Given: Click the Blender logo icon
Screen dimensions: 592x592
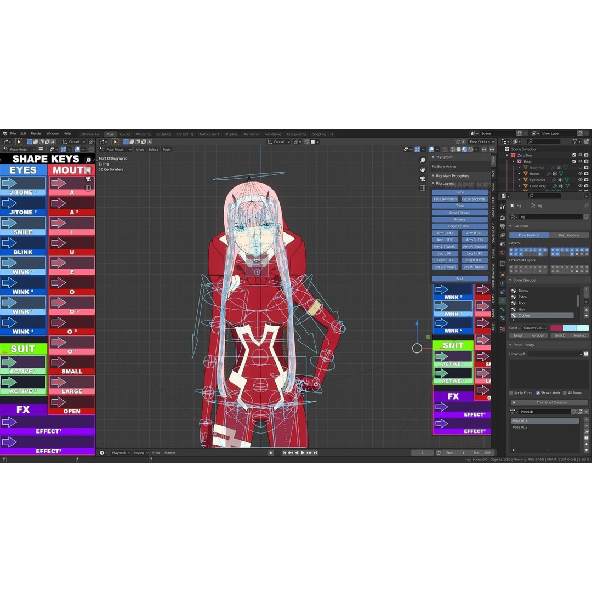Looking at the screenshot, I should pos(5,134).
